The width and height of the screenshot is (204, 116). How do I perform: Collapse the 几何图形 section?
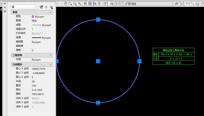point(50,65)
